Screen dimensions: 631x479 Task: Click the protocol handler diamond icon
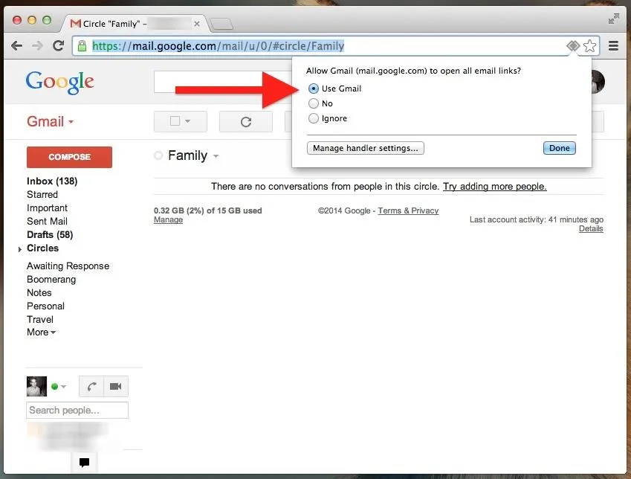(573, 46)
